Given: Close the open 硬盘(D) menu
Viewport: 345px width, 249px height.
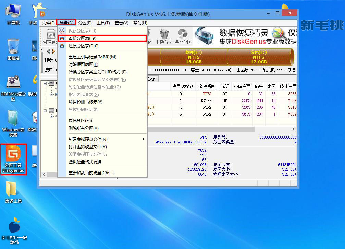Looking at the screenshot, I should tap(66, 23).
